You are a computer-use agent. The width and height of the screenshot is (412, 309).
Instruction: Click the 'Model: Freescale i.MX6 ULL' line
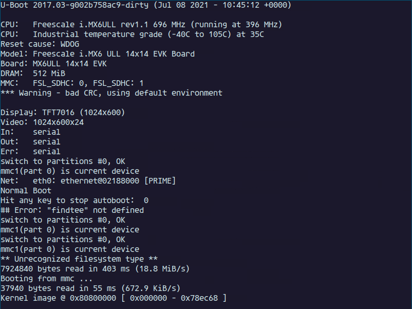(98, 54)
